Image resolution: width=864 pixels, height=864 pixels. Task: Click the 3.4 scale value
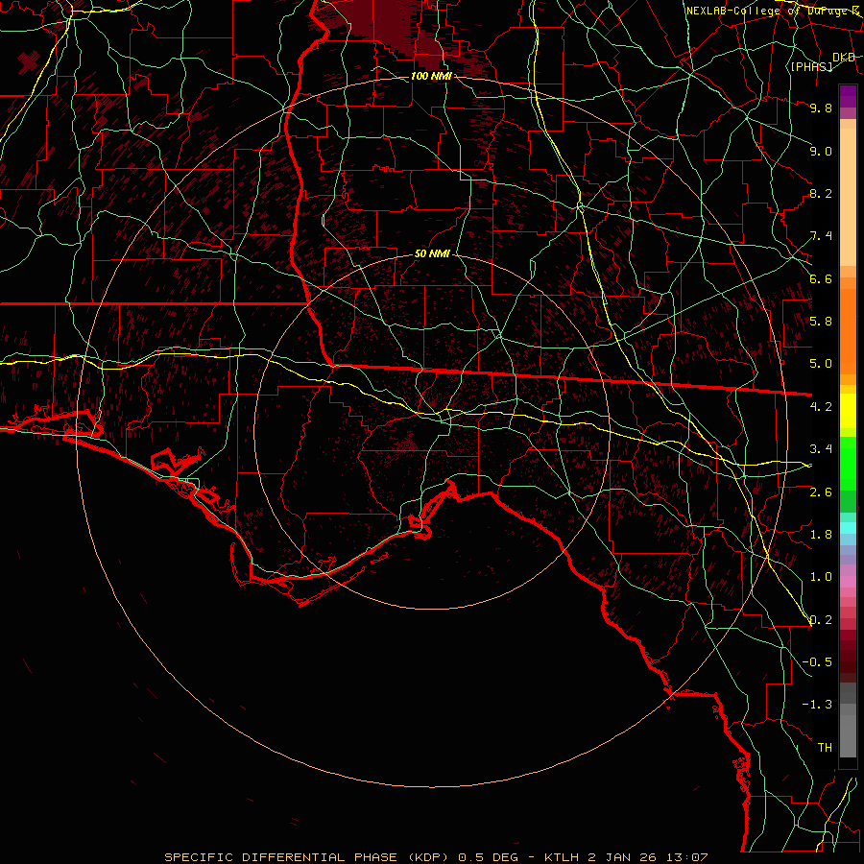pyautogui.click(x=821, y=449)
